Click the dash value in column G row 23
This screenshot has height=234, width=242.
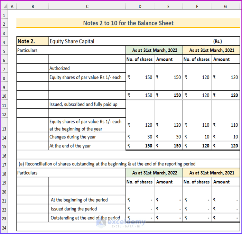point(237,218)
